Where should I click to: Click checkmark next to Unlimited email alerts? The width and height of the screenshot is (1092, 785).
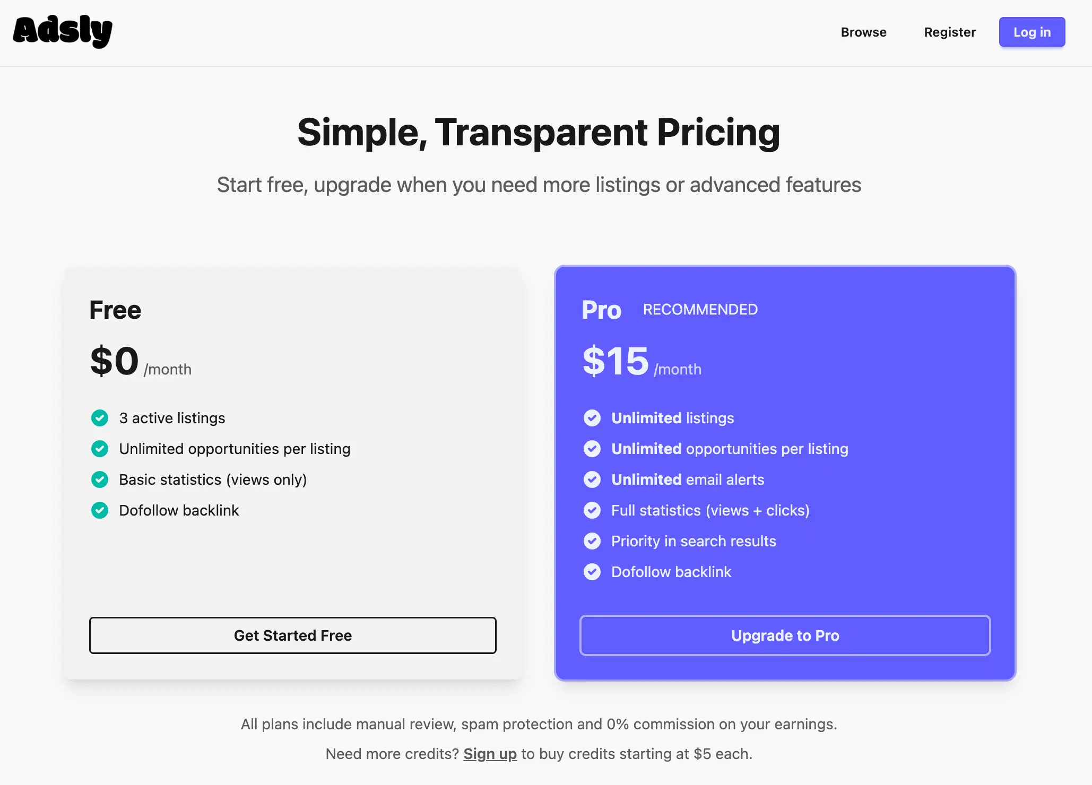point(592,479)
